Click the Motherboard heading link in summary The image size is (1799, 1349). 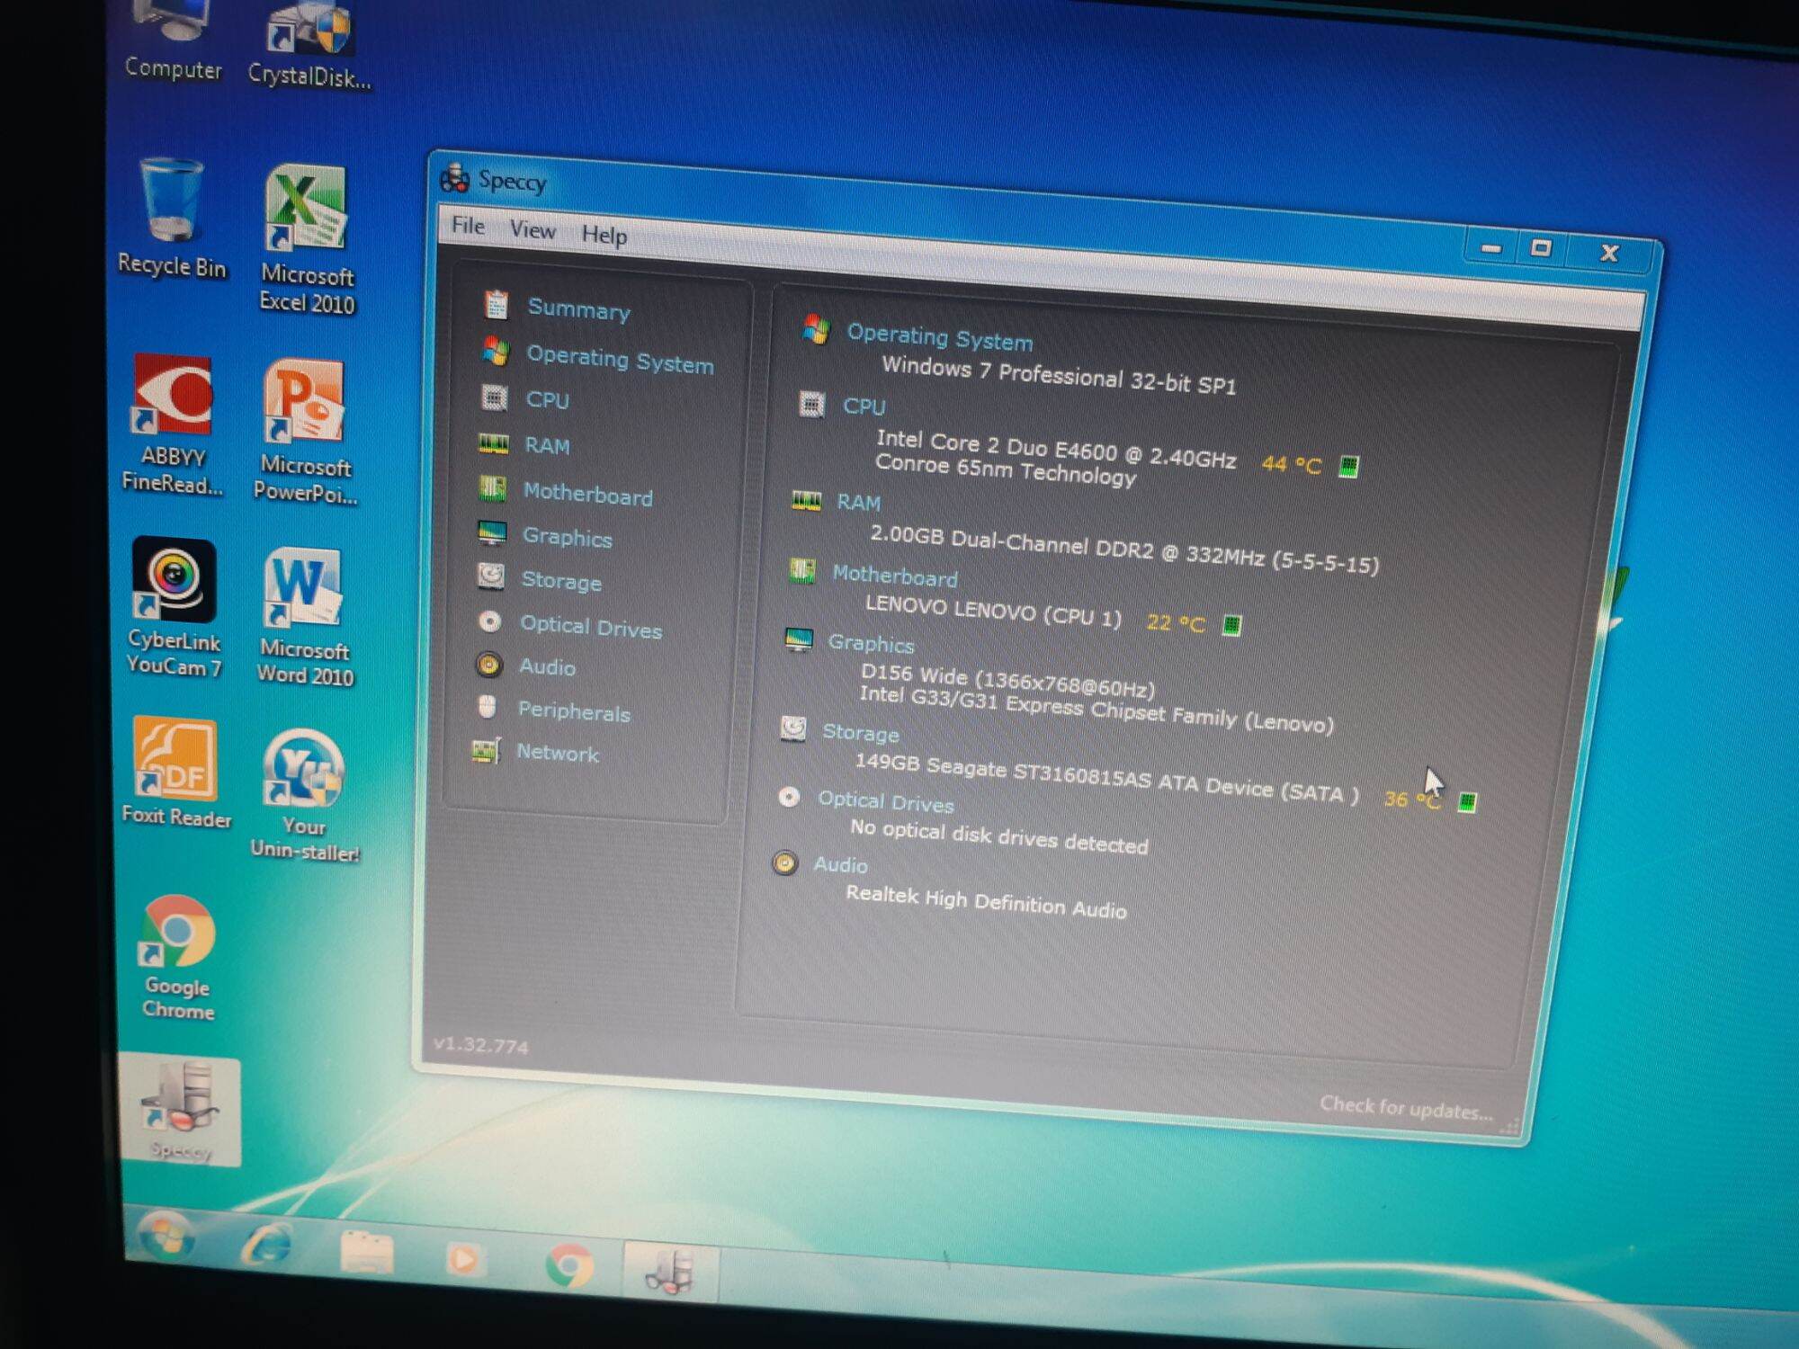coord(895,576)
